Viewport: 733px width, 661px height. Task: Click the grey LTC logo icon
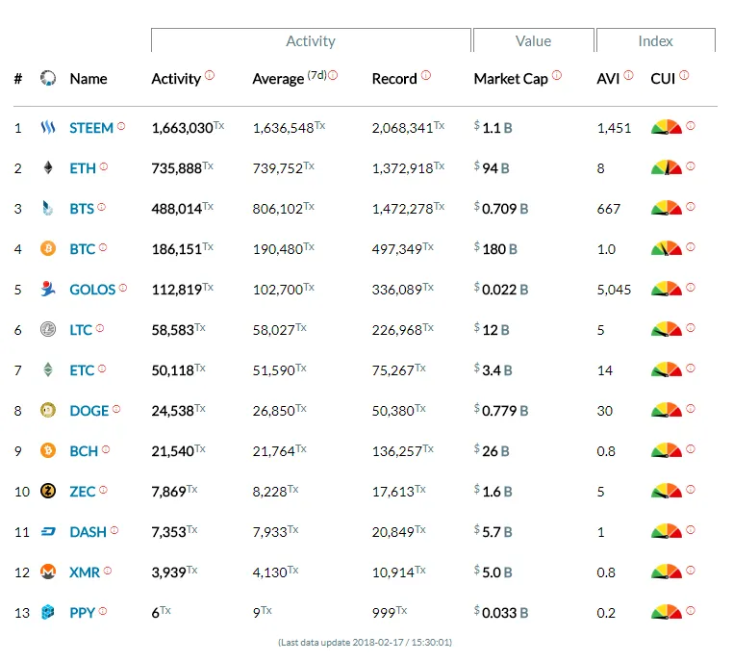tap(48, 329)
